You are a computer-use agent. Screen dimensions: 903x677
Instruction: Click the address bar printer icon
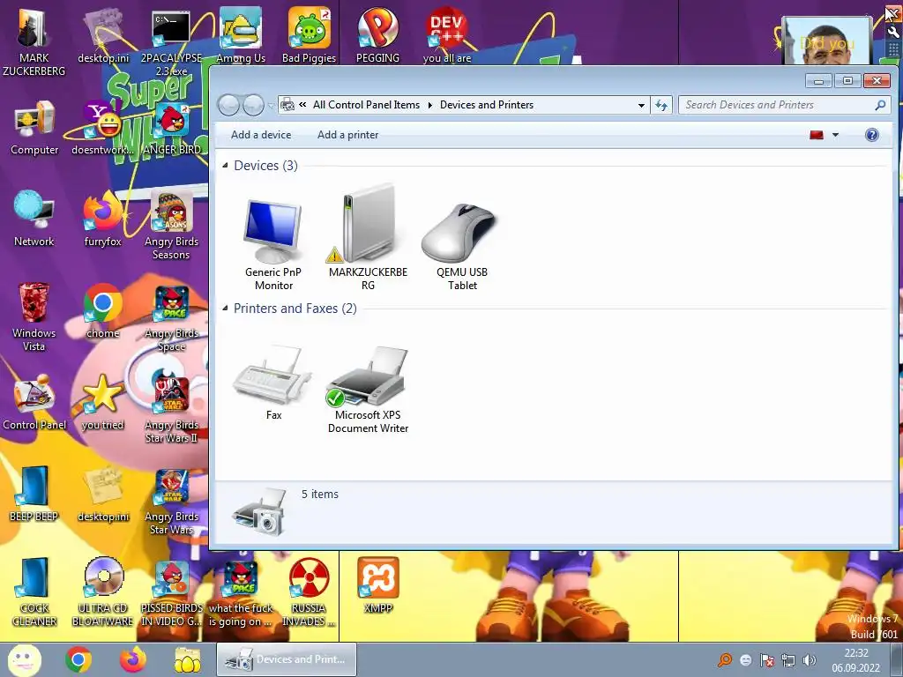coord(287,105)
